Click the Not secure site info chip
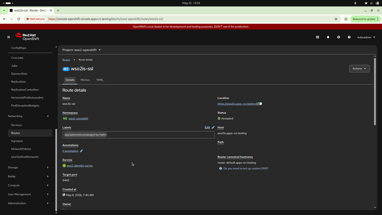Image resolution: width=382 pixels, height=215 pixels. coord(35,19)
